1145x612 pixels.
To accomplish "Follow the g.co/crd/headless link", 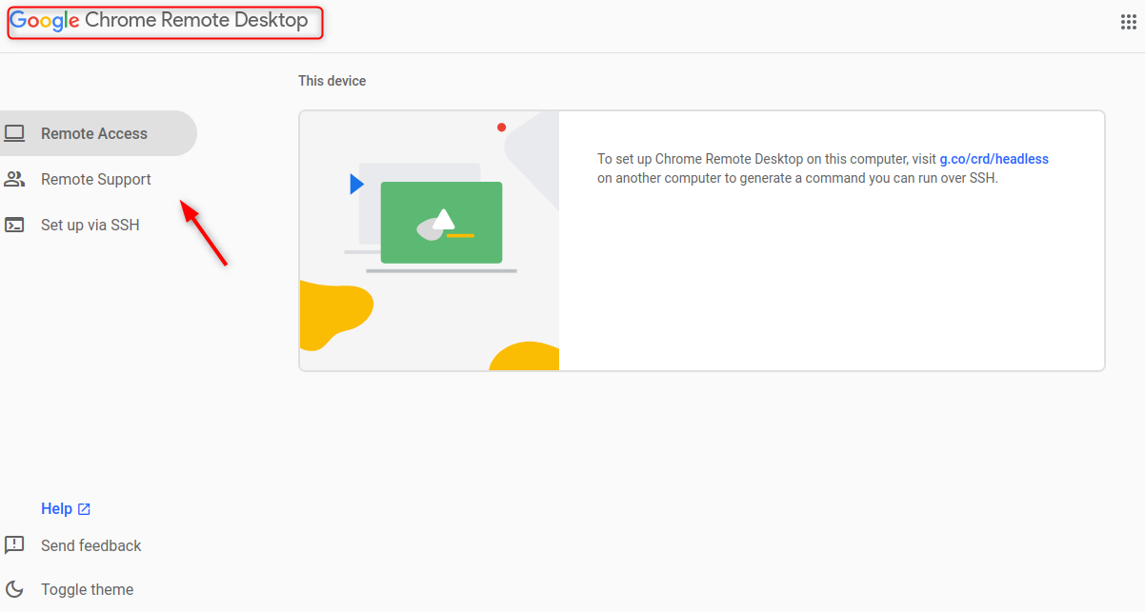I will coord(994,158).
